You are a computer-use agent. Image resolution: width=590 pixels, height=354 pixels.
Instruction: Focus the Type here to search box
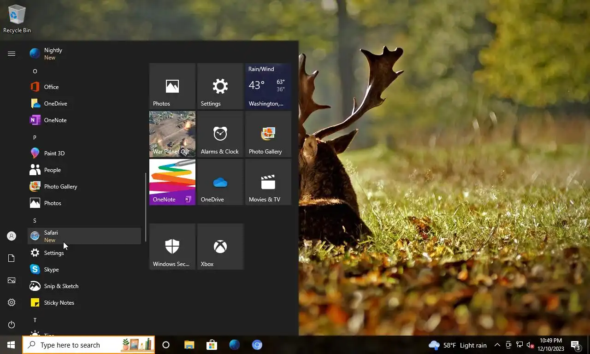[x=88, y=345]
